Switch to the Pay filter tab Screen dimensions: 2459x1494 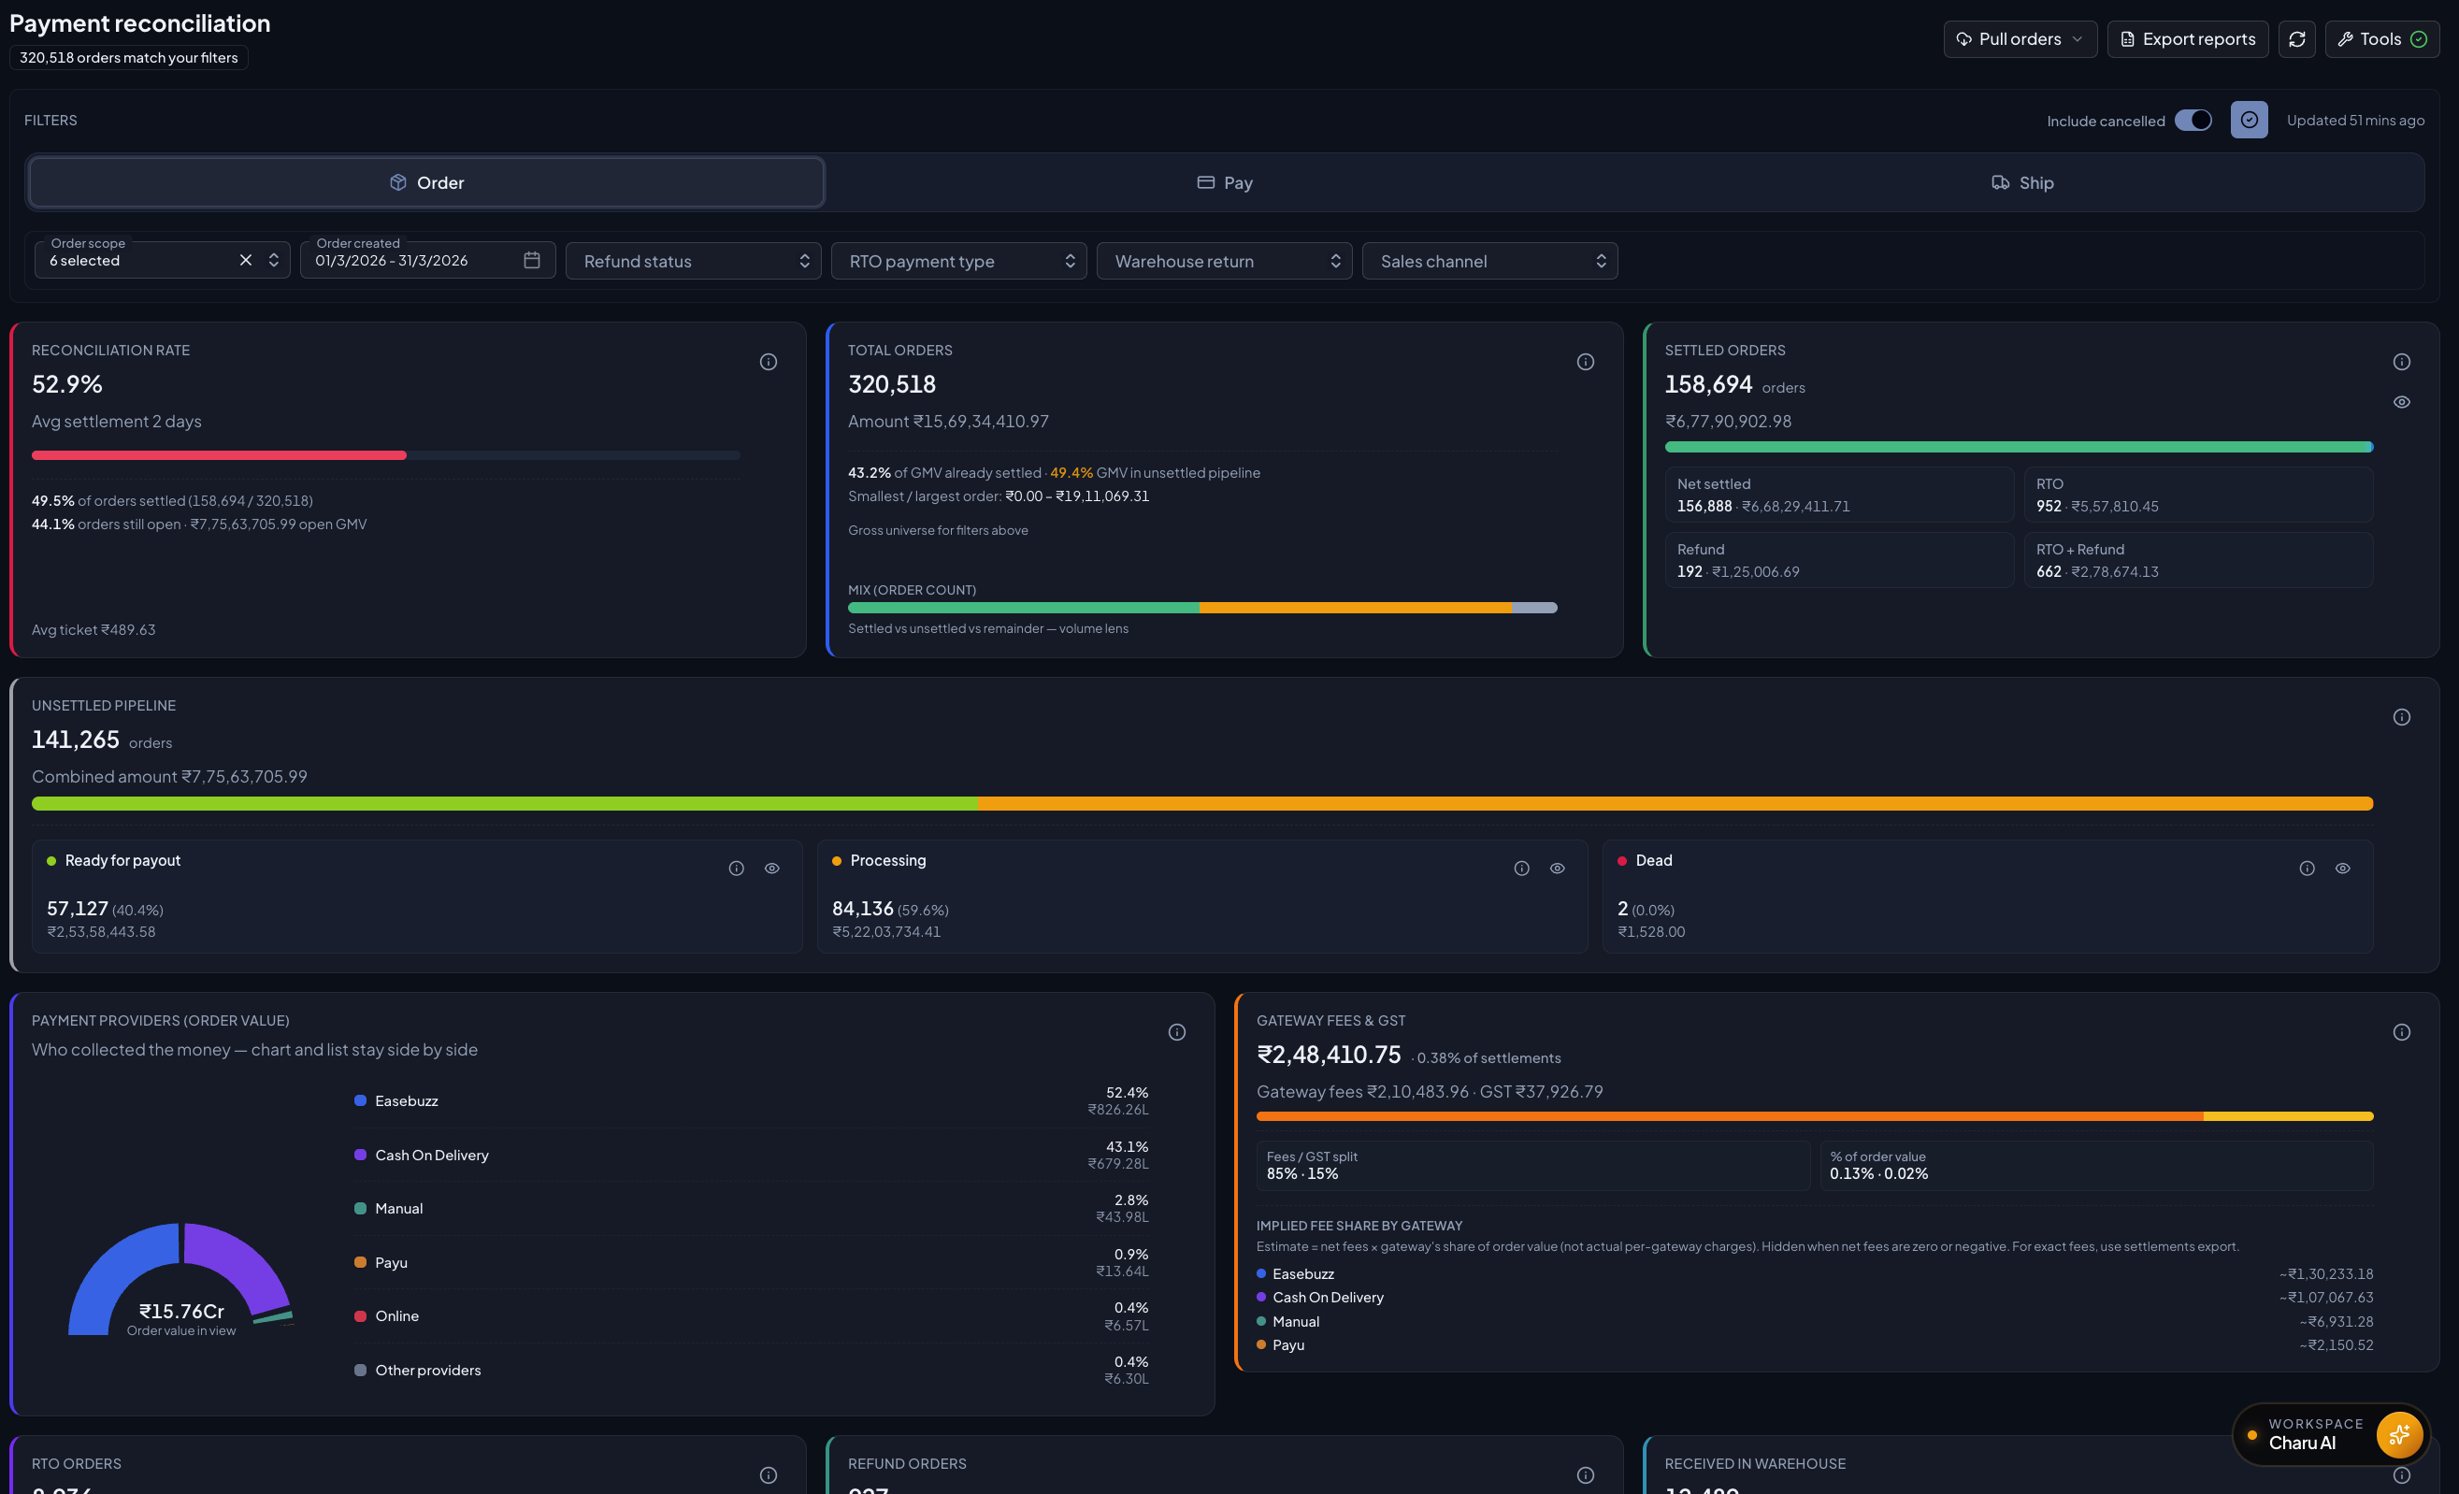tap(1225, 182)
